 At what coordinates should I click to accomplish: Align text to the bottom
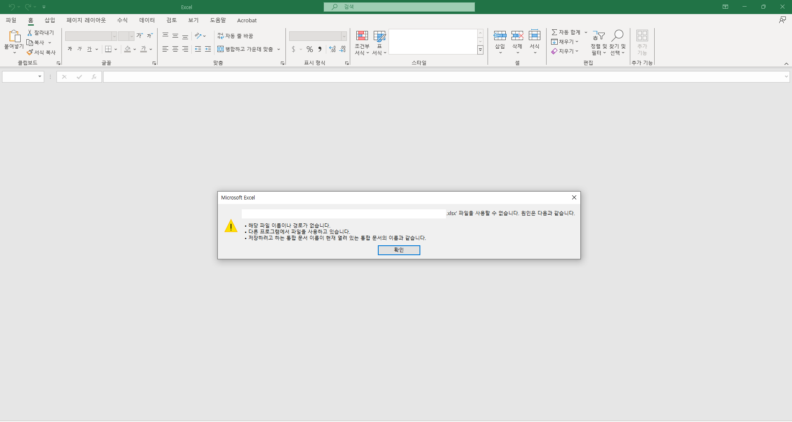coord(185,36)
